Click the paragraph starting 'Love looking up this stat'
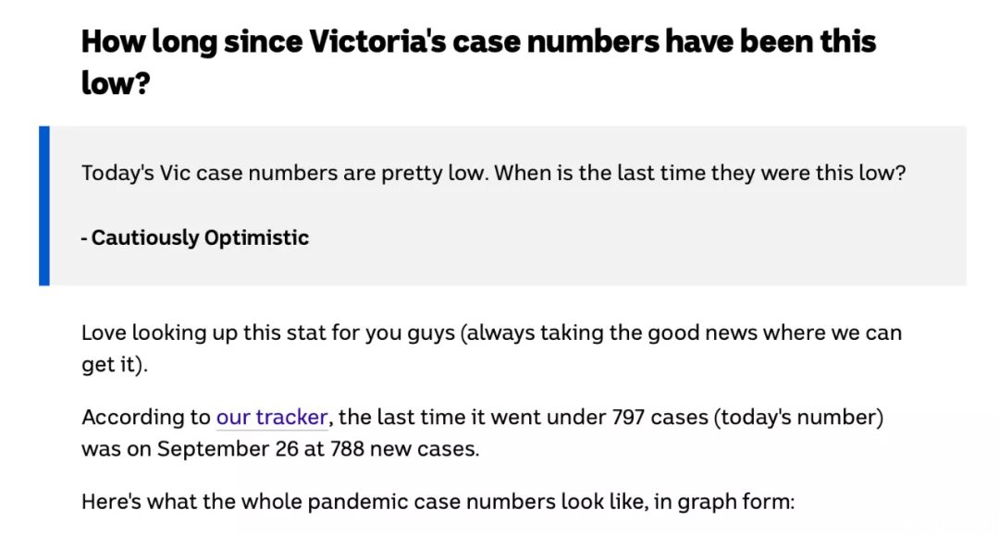The width and height of the screenshot is (999, 534). 491,348
